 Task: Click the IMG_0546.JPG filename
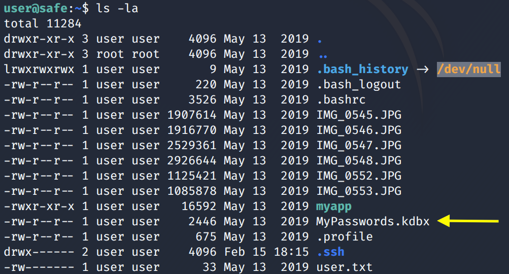(358, 130)
